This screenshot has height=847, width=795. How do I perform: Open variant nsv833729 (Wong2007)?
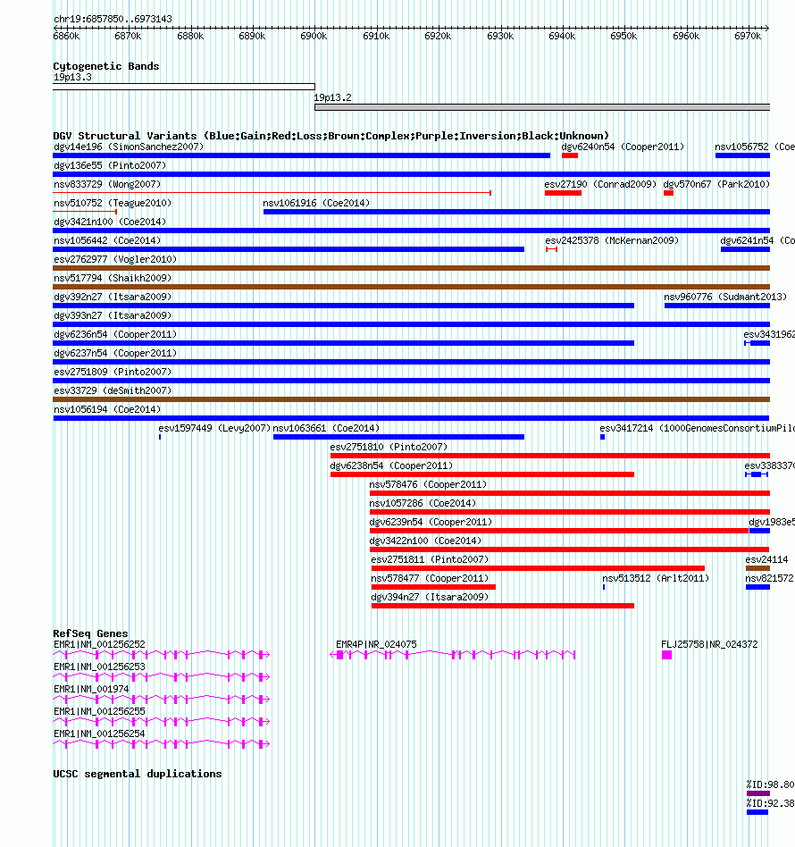coord(107,185)
